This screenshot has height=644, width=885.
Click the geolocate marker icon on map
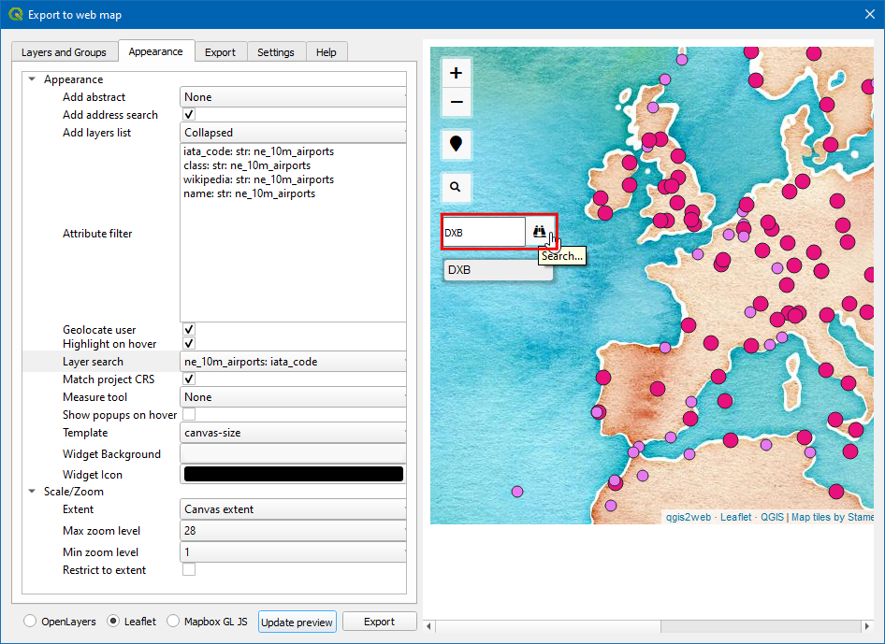pos(456,144)
